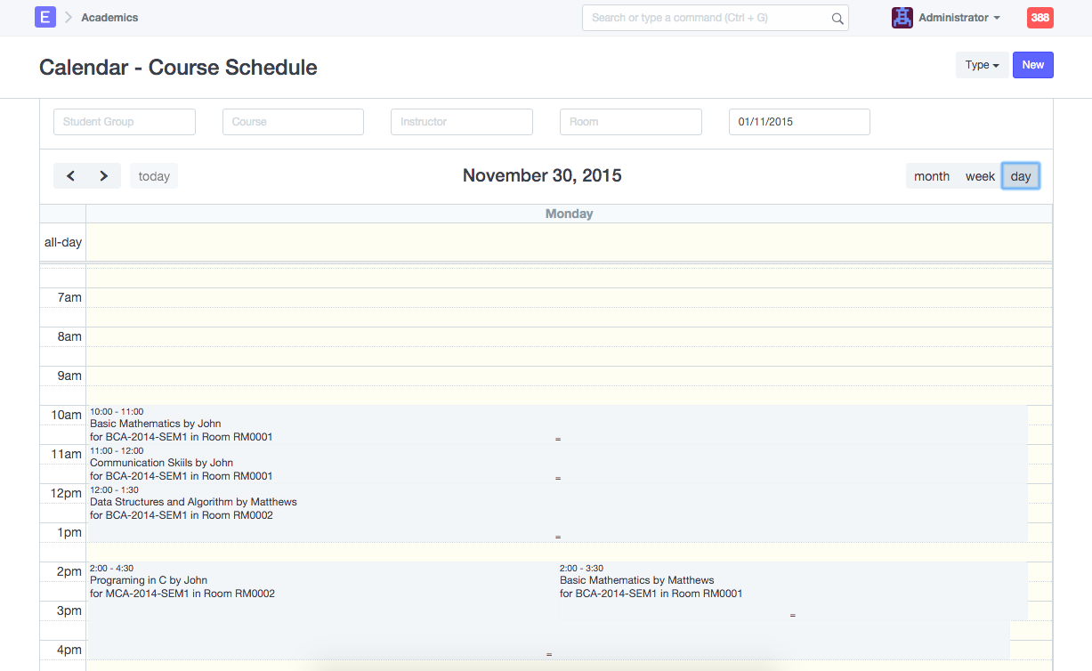The image size is (1092, 671).
Task: Click the New button
Action: [x=1032, y=65]
